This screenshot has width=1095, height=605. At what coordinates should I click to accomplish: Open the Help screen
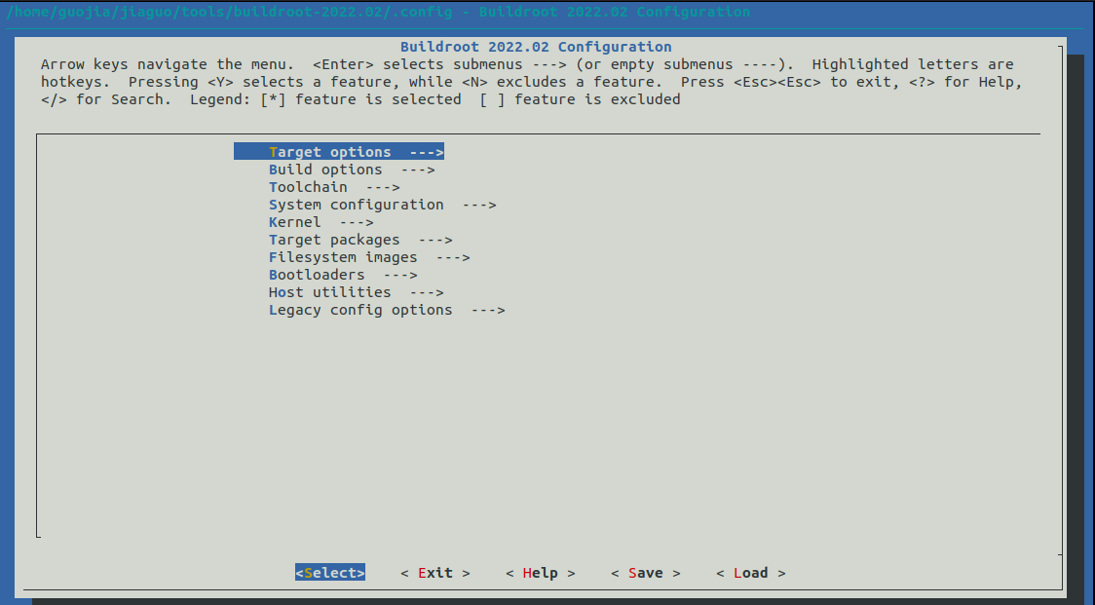[540, 573]
